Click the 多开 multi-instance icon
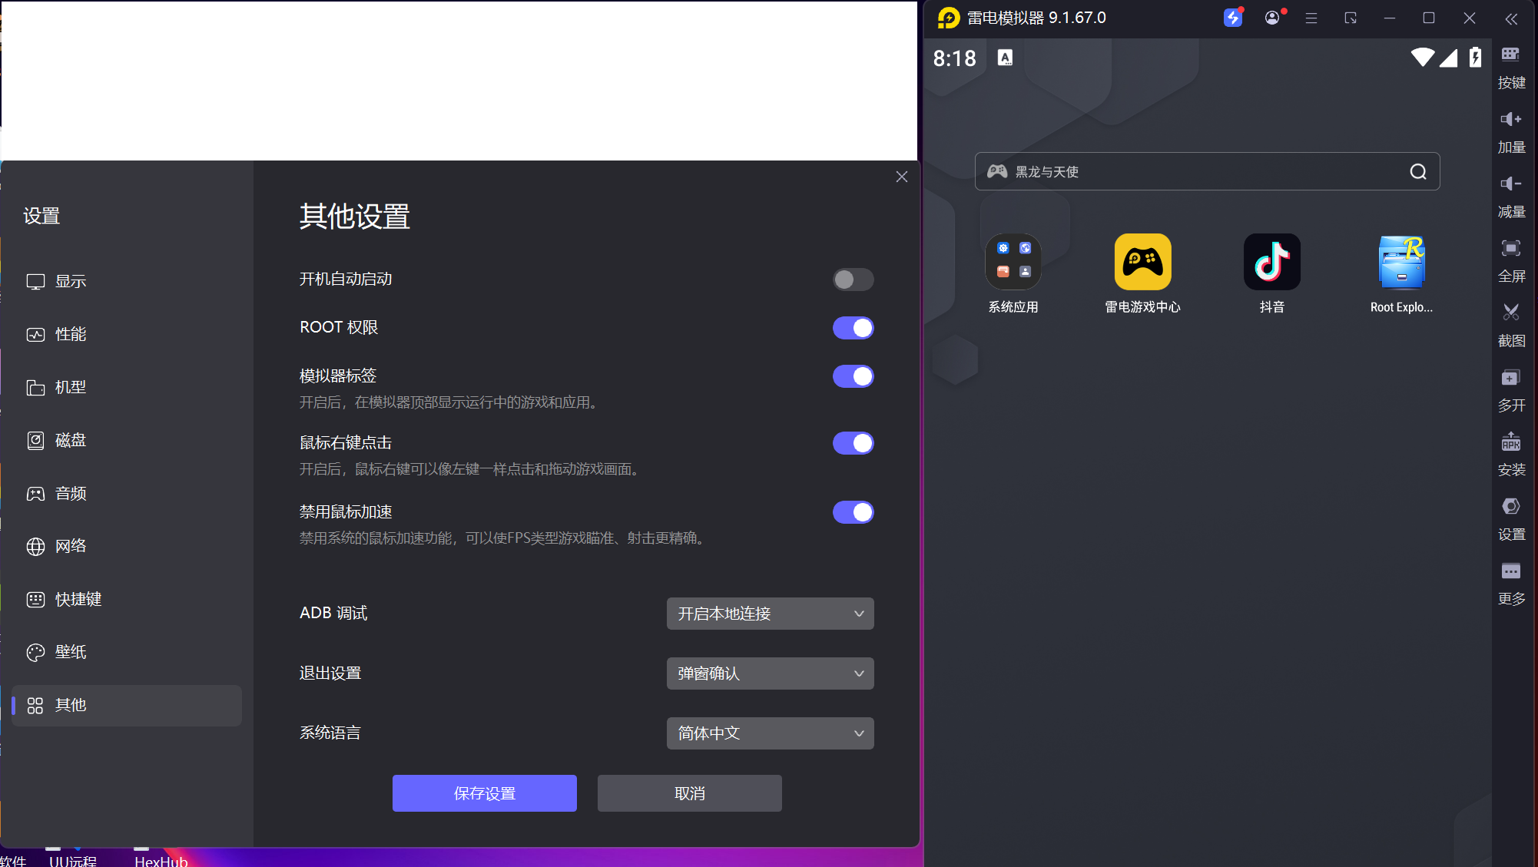 1510,377
